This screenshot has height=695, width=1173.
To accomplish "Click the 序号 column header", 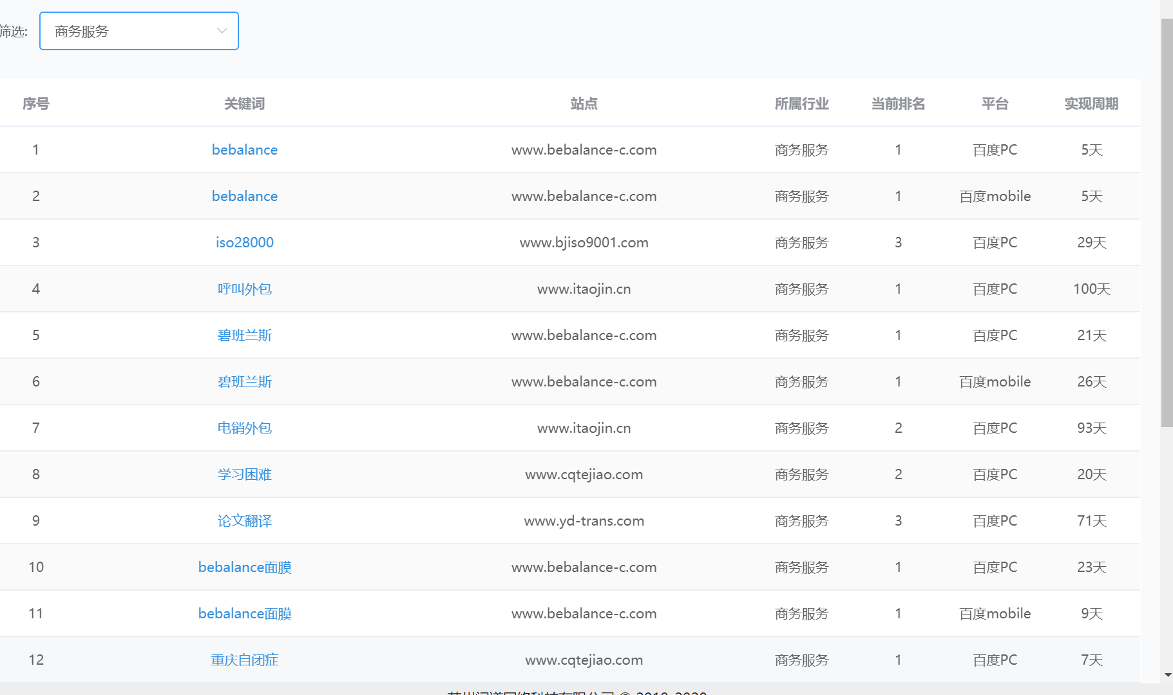I will 36,104.
